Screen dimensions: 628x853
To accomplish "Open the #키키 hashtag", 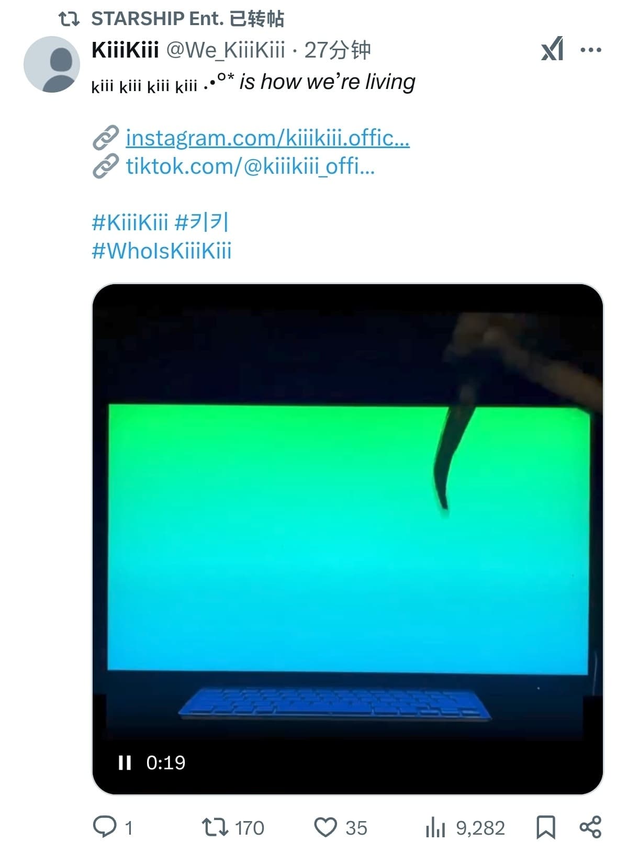I will [x=201, y=222].
